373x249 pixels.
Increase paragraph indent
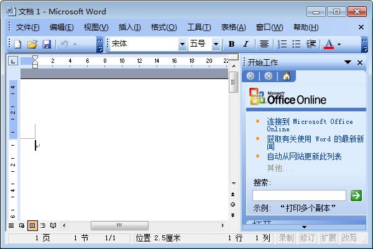pos(311,44)
